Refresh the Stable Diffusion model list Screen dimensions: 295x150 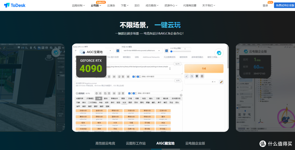pos(118,51)
